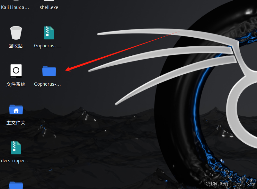
Task: Click the "Gopherus-…" label under the zip archive
Action: [47, 46]
